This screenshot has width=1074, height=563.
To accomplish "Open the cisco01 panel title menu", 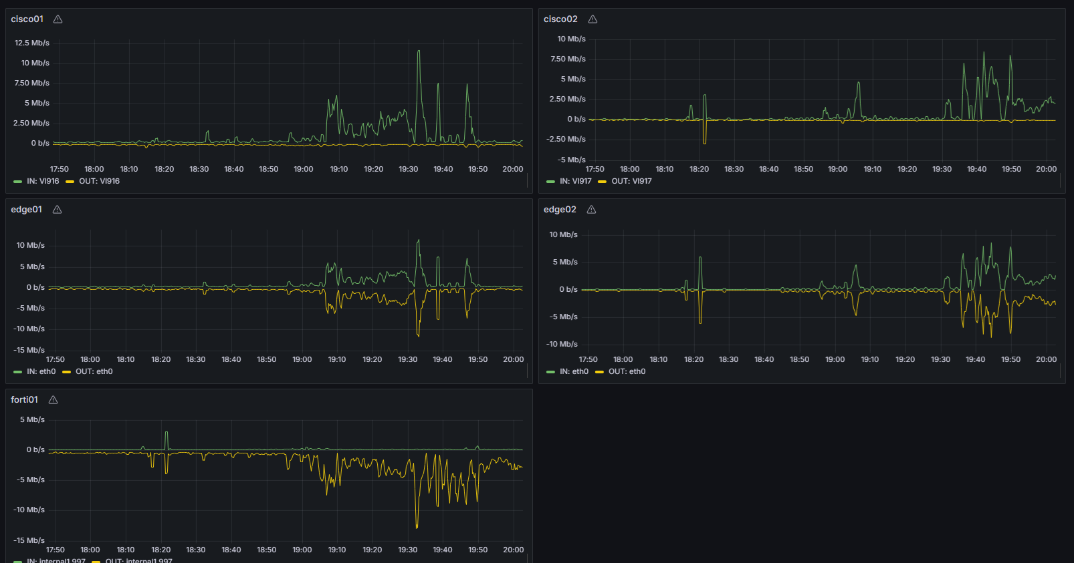I will [x=27, y=19].
